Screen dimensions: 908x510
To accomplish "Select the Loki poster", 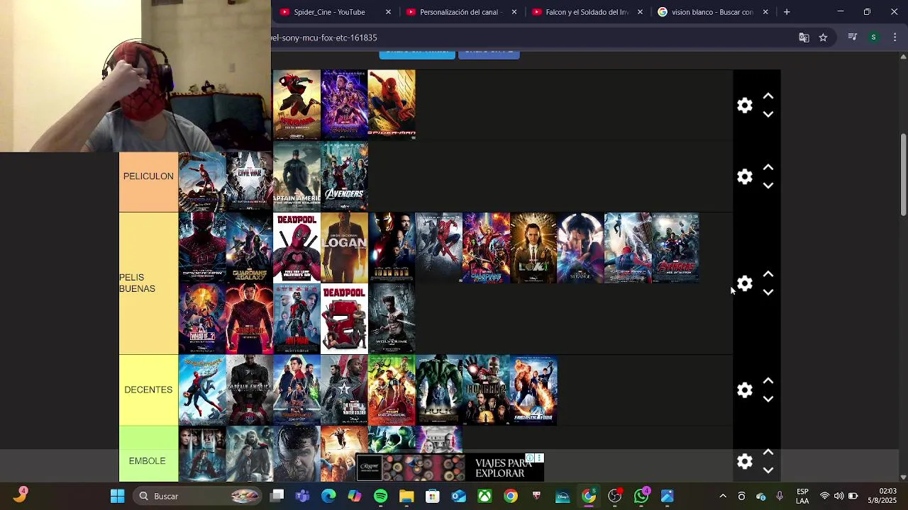I will pos(533,248).
